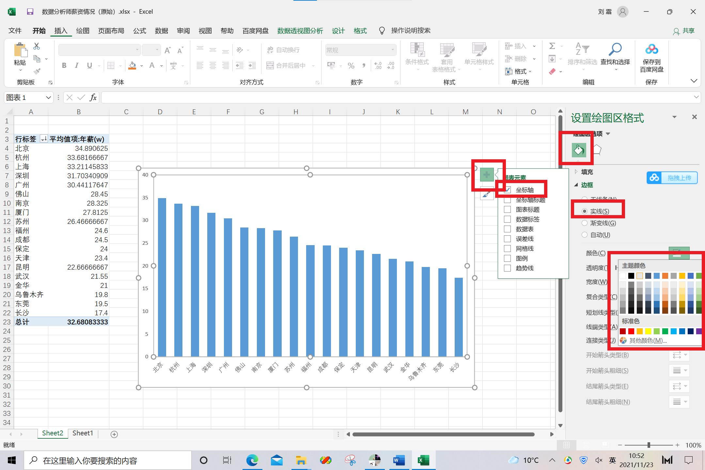
Task: Pick the yellow standard color swatch
Action: pyautogui.click(x=648, y=331)
